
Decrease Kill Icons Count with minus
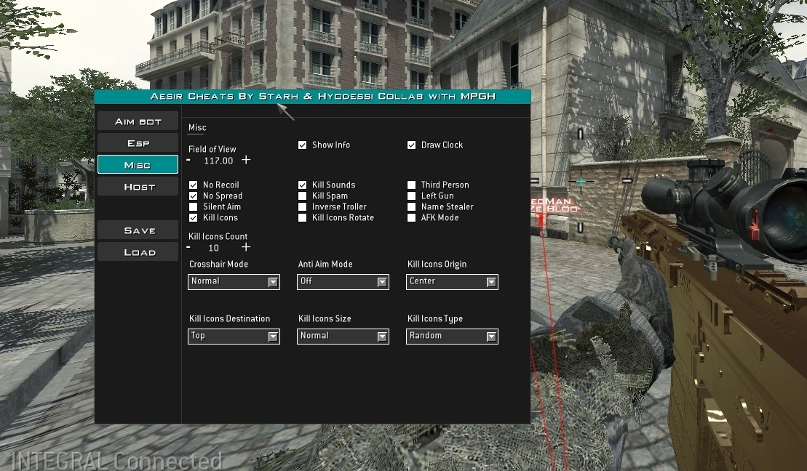(x=189, y=247)
